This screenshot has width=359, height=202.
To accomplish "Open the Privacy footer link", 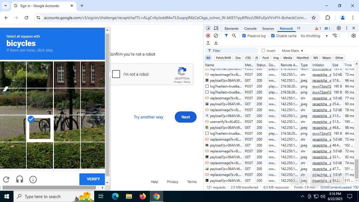I will click(x=172, y=182).
